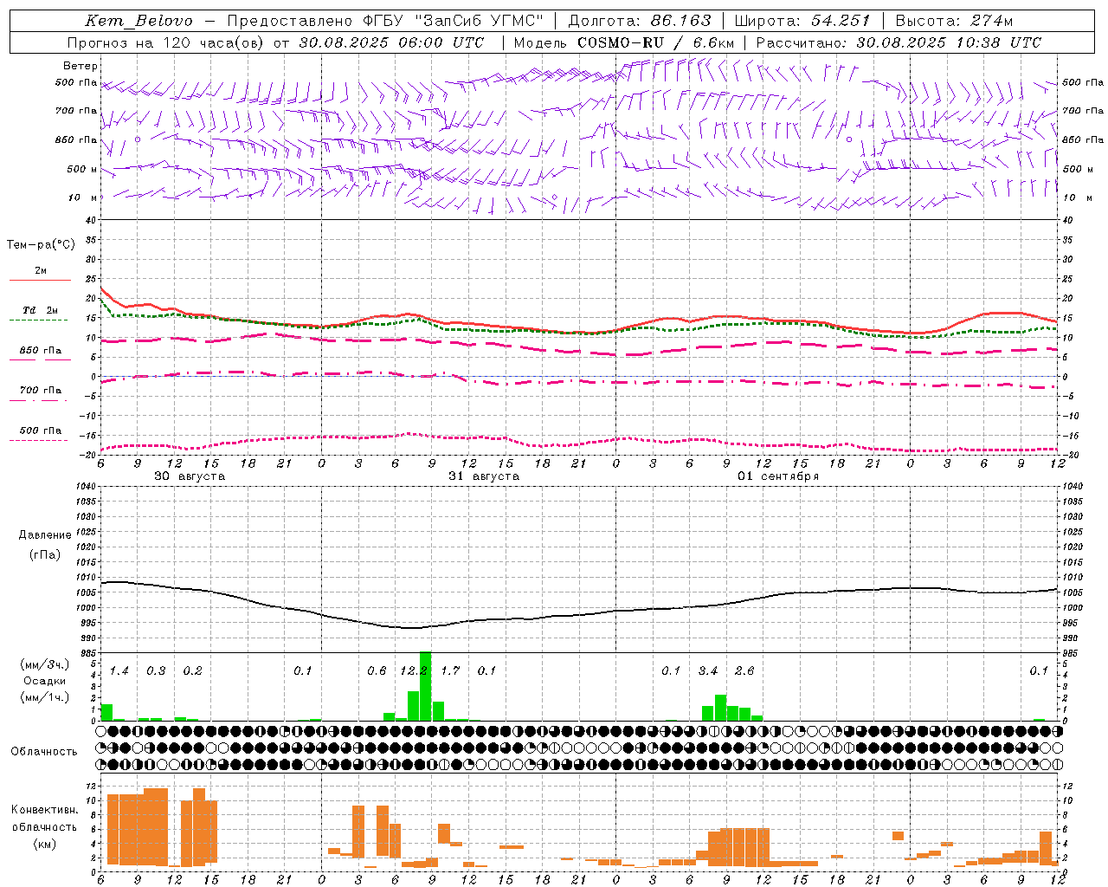
Task: Click the '850 гПа' temperature legend entry
Action: [40, 351]
